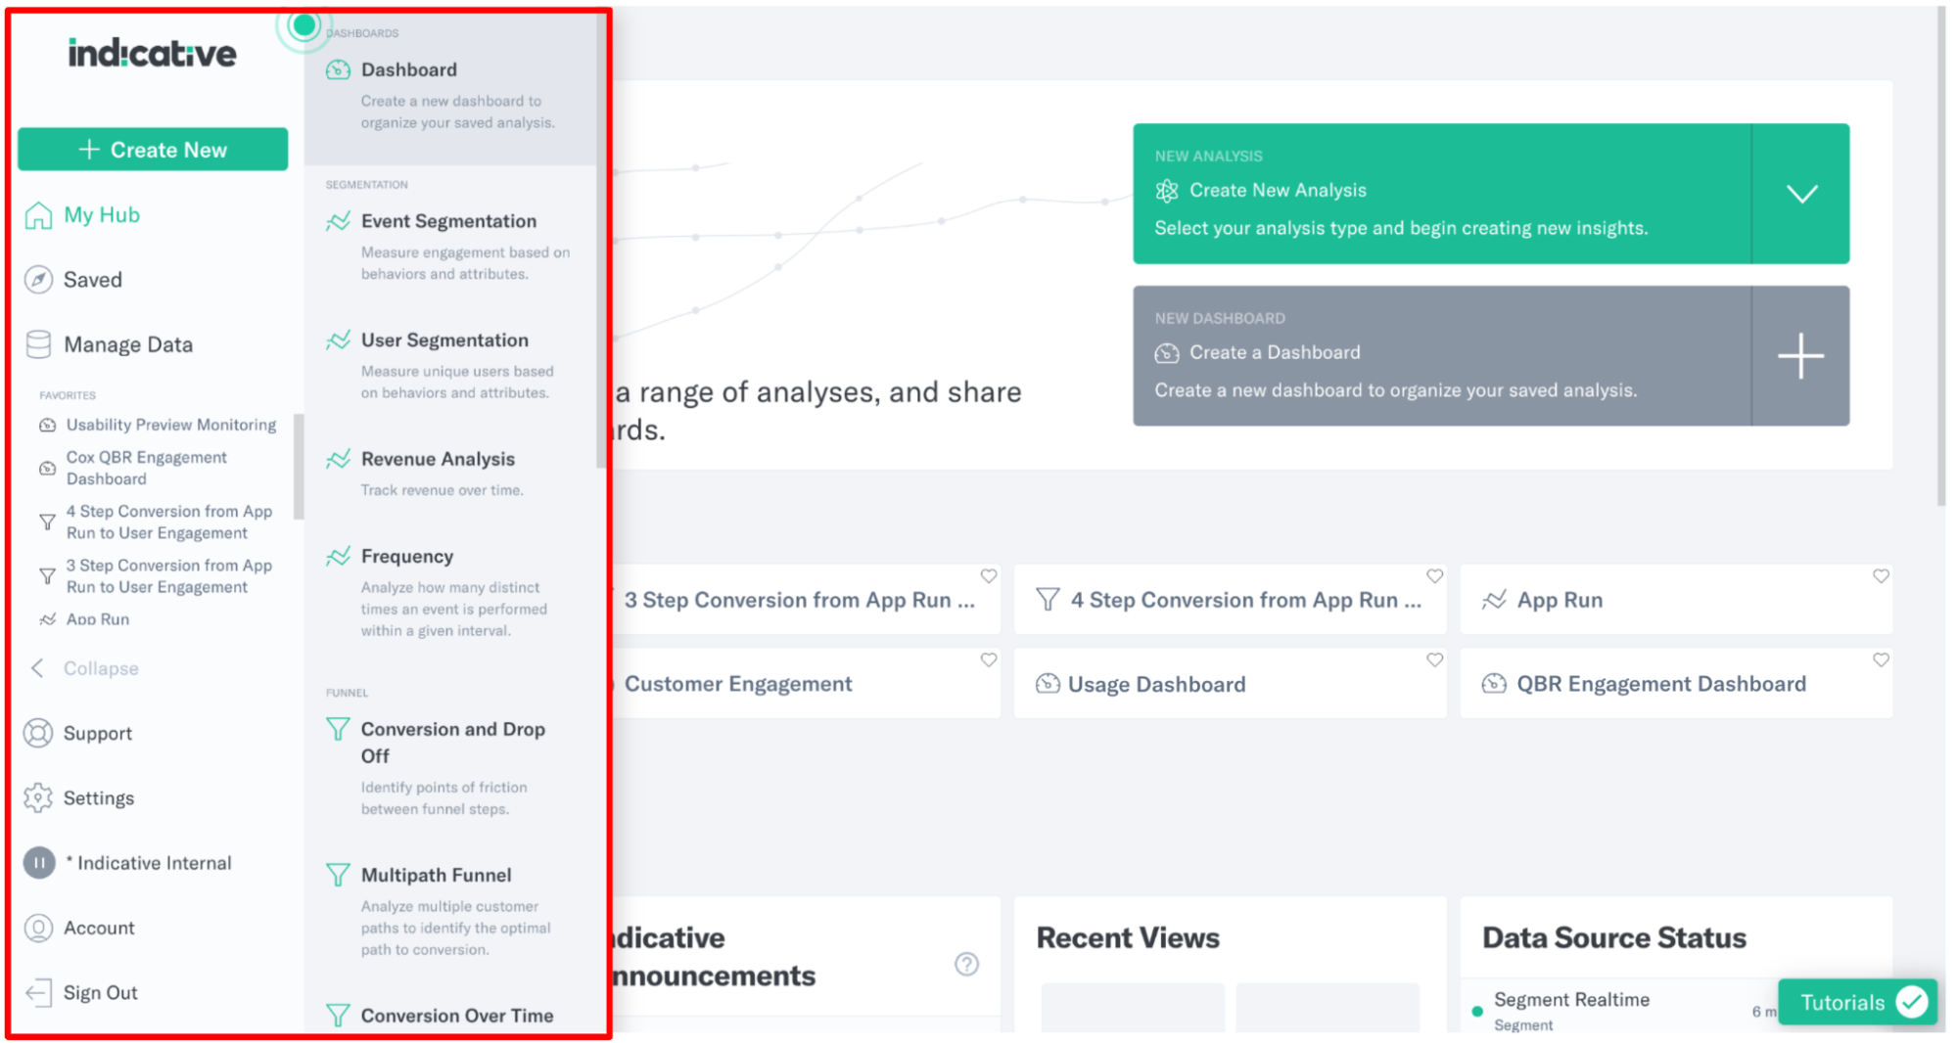Viewport: 1957px width, 1043px height.
Task: Open the Customer Engagement card
Action: (808, 684)
